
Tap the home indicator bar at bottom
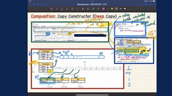point(92,95)
